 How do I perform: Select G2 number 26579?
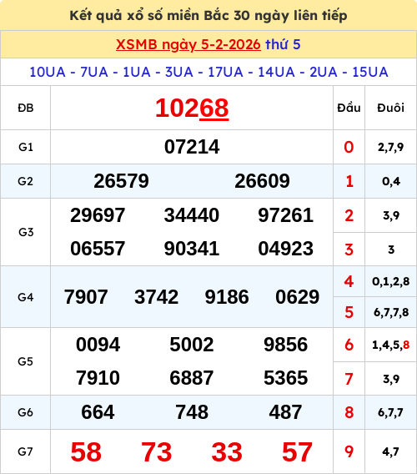point(121,181)
